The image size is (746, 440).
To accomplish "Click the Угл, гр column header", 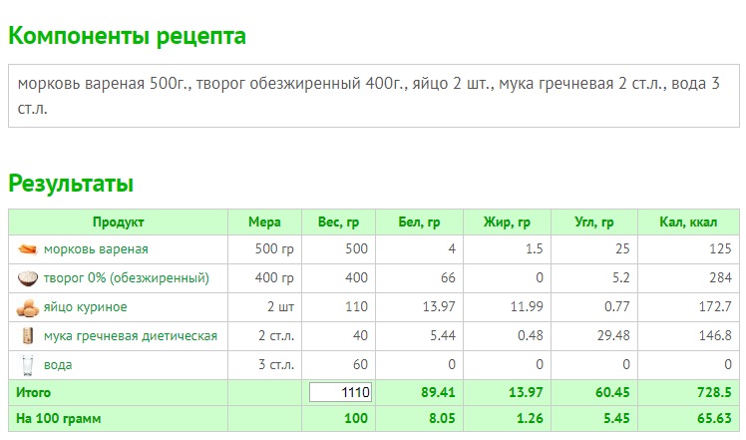I will pos(594,221).
